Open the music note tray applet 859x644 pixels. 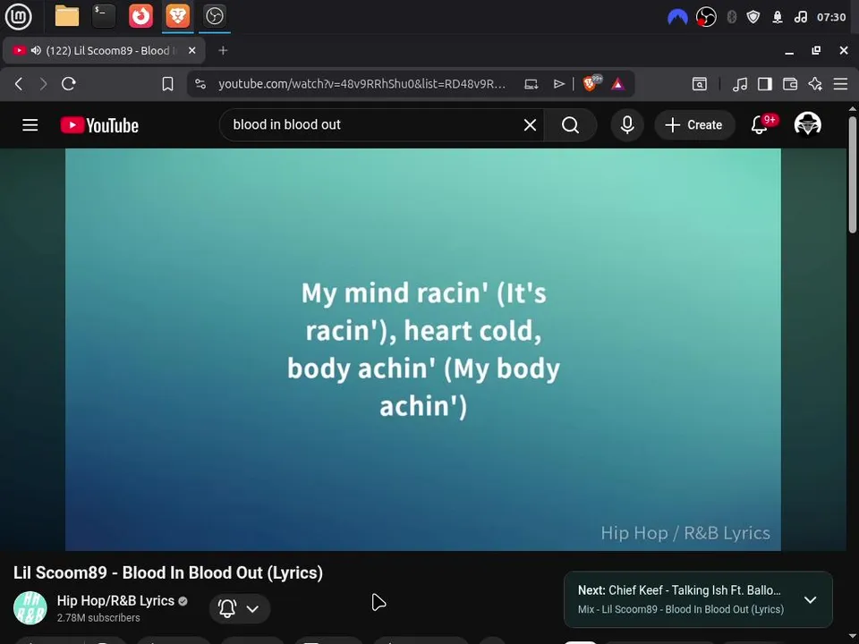800,17
